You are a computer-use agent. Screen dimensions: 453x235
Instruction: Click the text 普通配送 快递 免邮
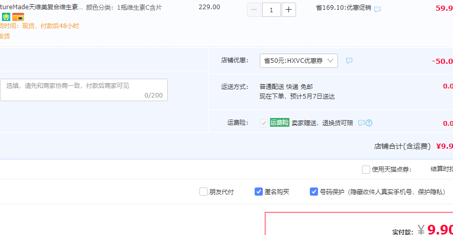coord(286,87)
